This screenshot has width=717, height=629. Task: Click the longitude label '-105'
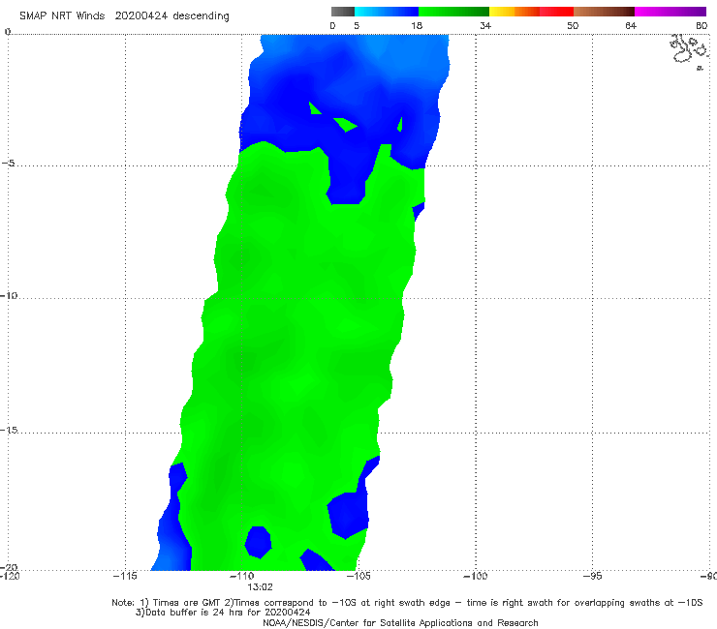(358, 576)
